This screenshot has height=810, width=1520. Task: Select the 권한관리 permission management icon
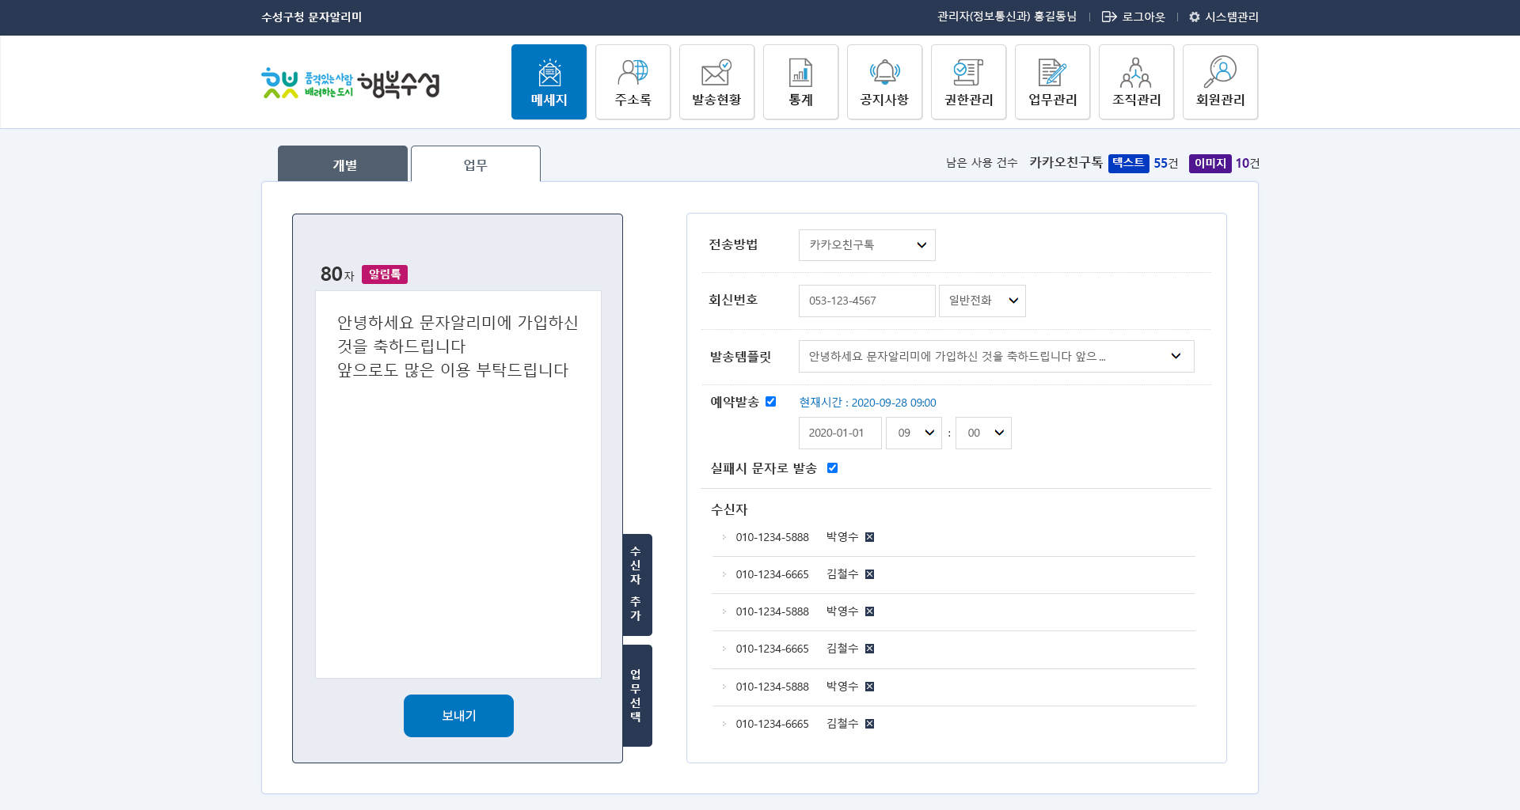coord(968,81)
